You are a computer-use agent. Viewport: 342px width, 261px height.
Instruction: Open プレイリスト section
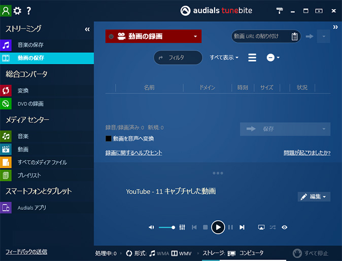tap(47, 175)
